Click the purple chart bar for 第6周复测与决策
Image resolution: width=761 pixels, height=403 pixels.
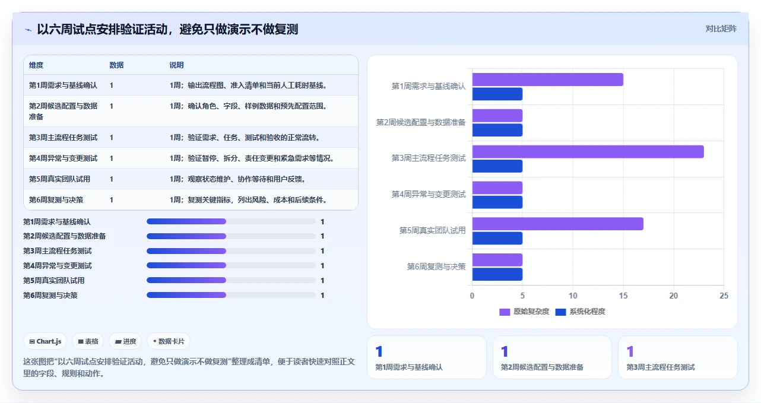pos(497,260)
